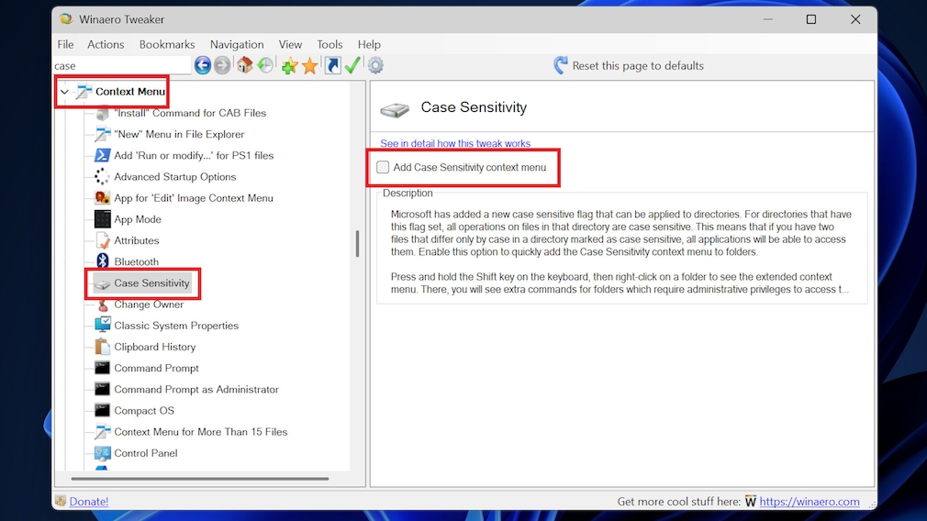The image size is (927, 521).
Task: Click Reset this page to defaults
Action: [x=637, y=66]
